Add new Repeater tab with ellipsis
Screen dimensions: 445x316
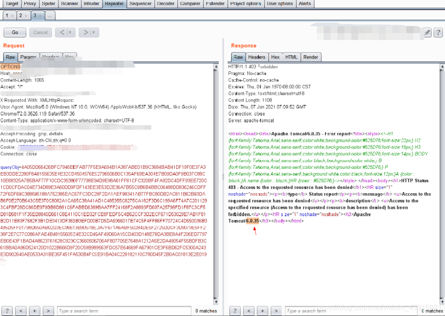point(50,16)
